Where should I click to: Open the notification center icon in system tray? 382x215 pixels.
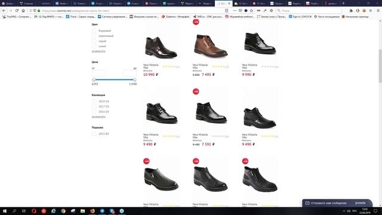pyautogui.click(x=375, y=211)
